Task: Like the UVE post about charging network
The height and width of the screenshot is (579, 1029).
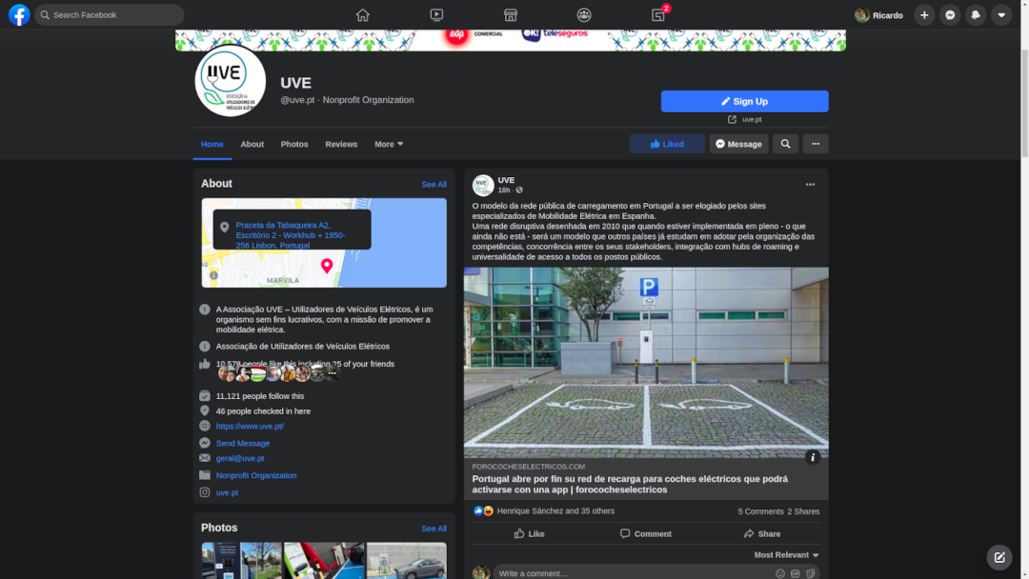Action: (x=529, y=533)
